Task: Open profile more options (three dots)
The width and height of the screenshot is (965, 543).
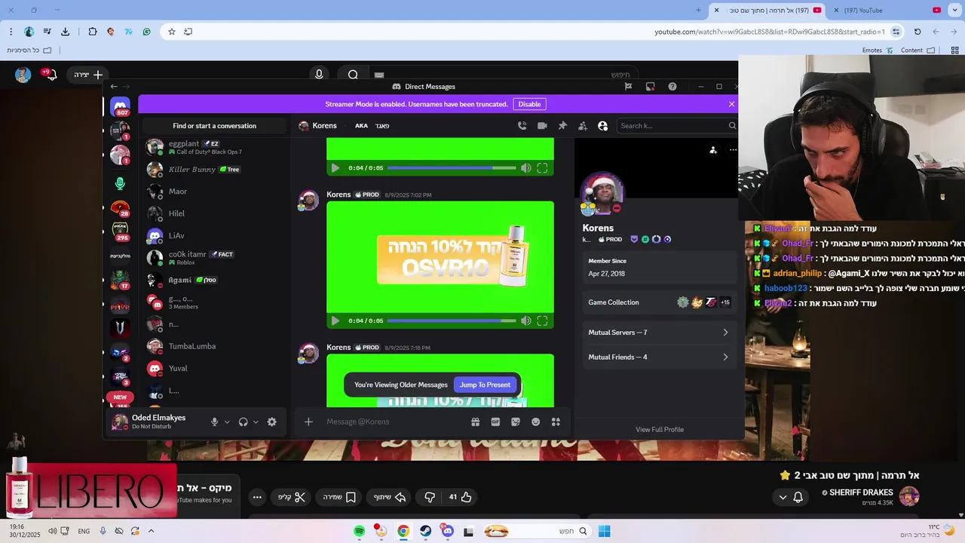Action: 733,150
